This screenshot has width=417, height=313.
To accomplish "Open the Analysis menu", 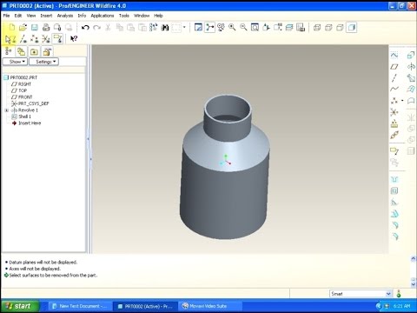I will [65, 16].
